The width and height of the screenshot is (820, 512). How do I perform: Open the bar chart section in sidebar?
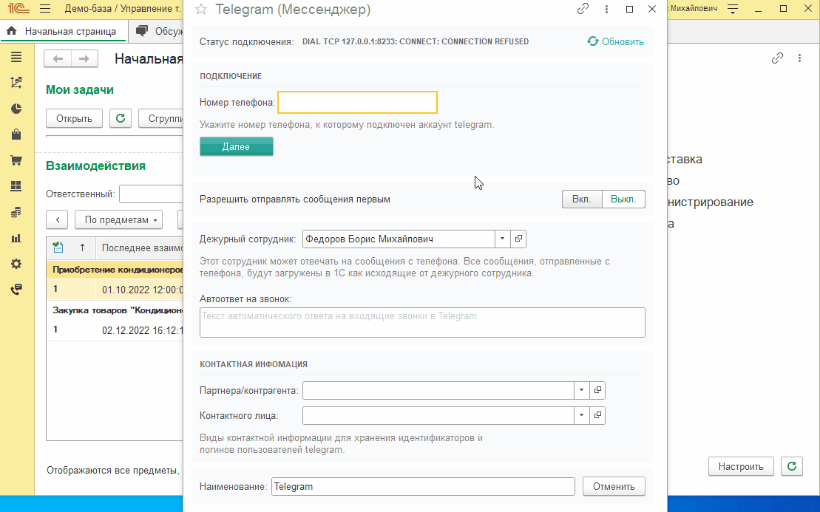tap(16, 238)
